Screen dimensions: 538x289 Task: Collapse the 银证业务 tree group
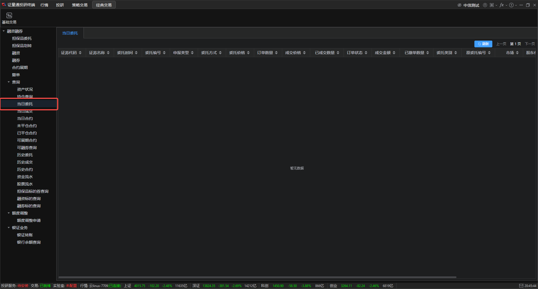[9, 228]
